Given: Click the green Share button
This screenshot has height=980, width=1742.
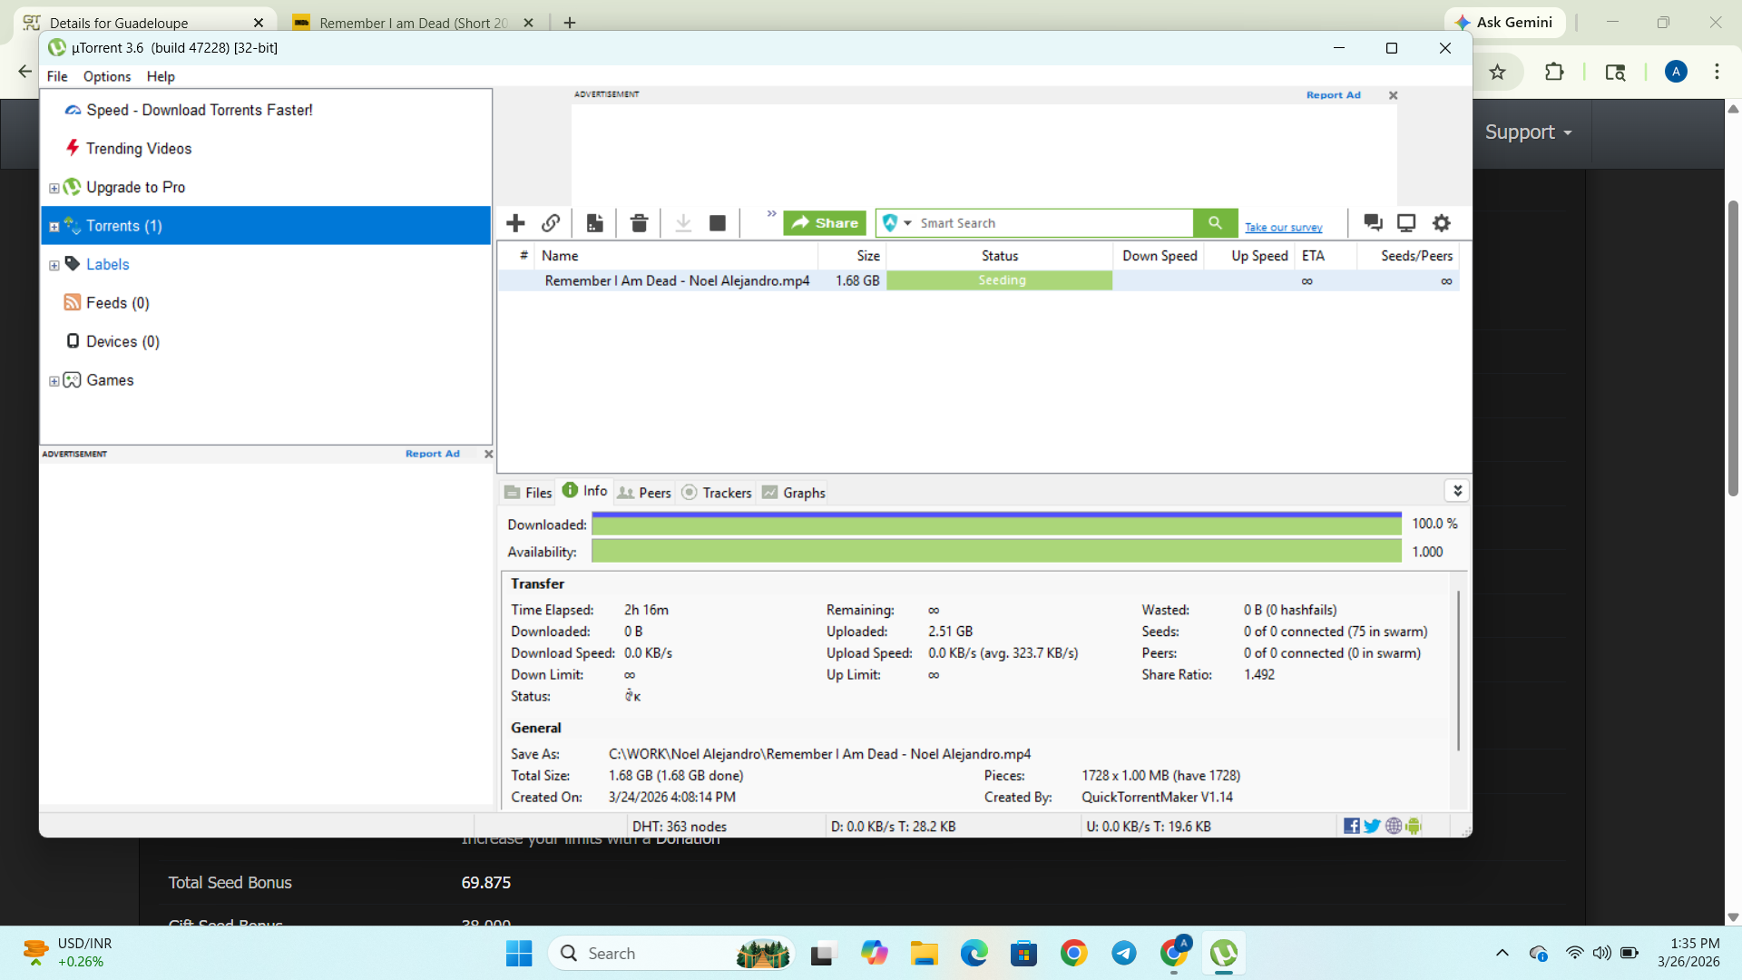Looking at the screenshot, I should [x=824, y=222].
